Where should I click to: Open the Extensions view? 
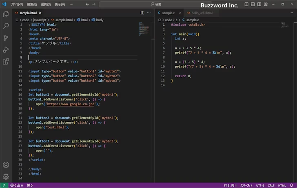6,62
